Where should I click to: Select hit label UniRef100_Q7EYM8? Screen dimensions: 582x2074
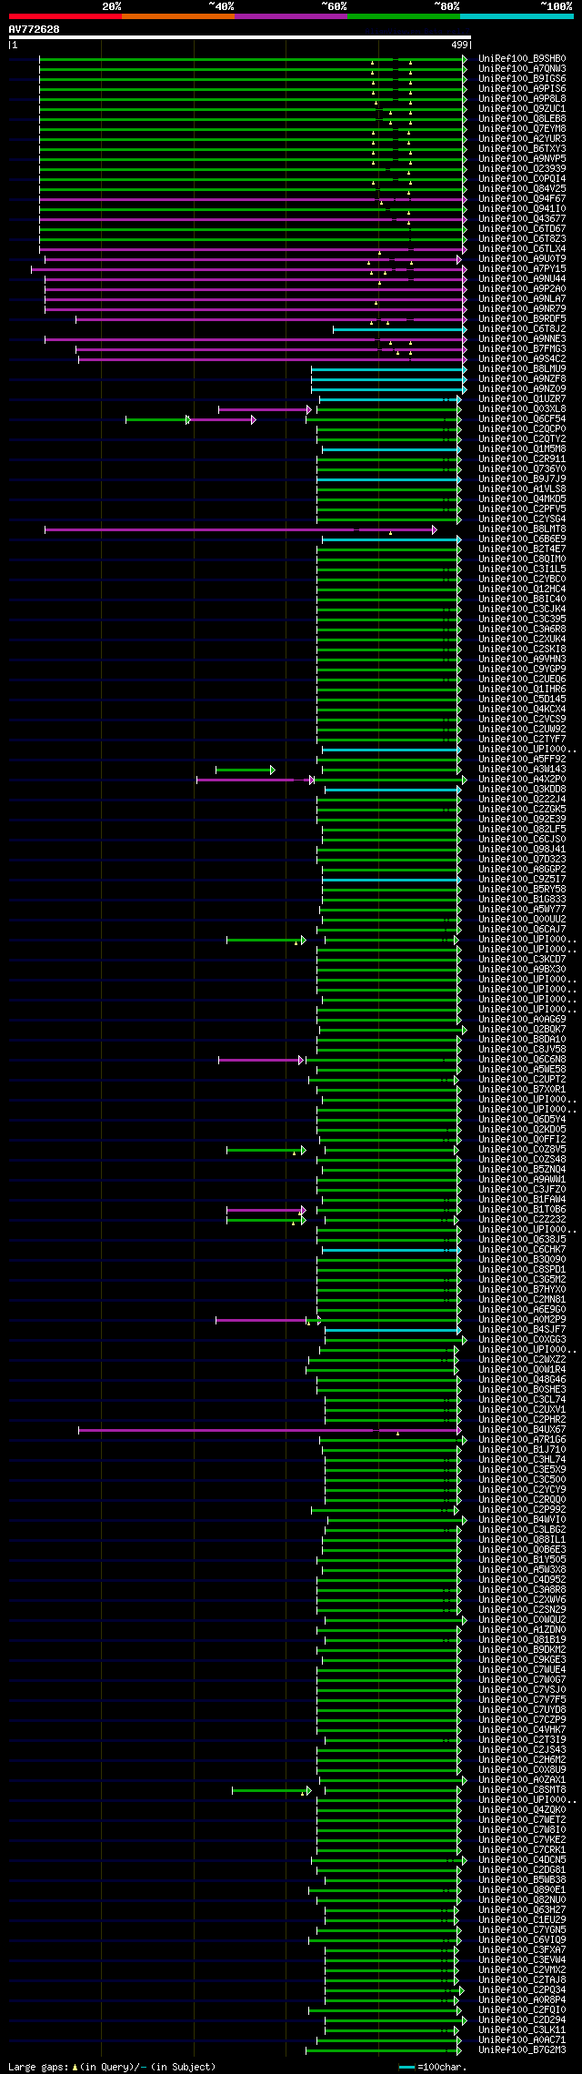coord(522,129)
